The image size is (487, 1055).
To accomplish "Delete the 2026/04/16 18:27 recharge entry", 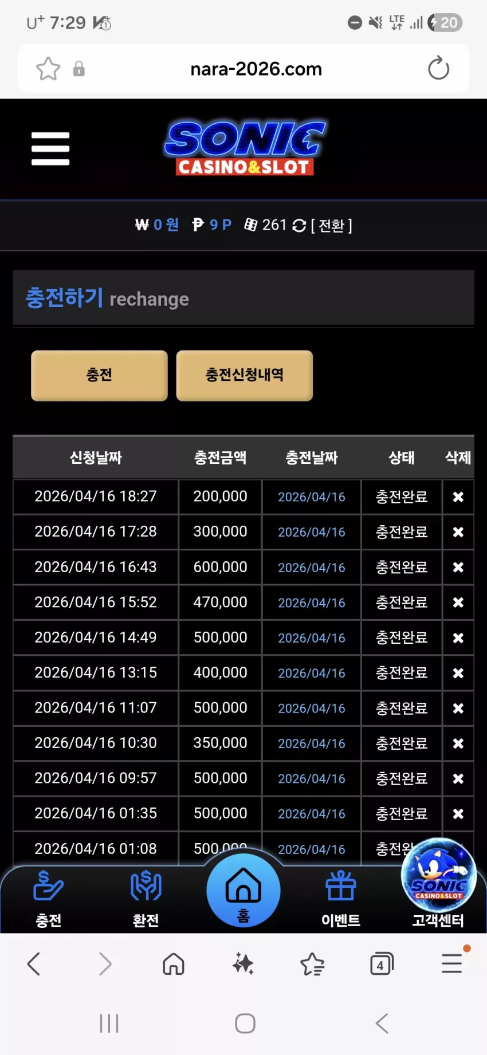I will (x=458, y=497).
